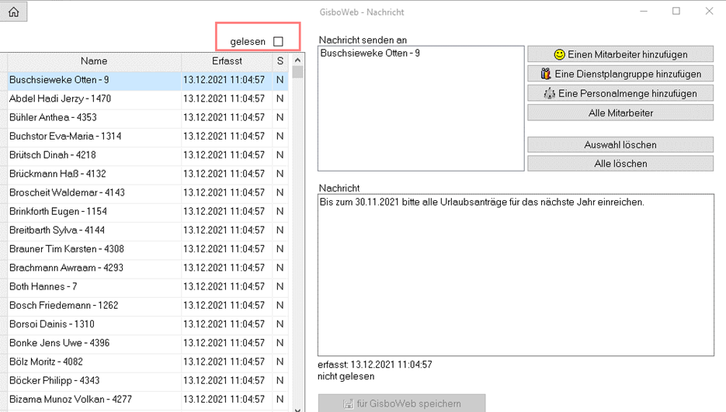This screenshot has width=726, height=412.
Task: Open the home icon button
Action: coord(13,12)
